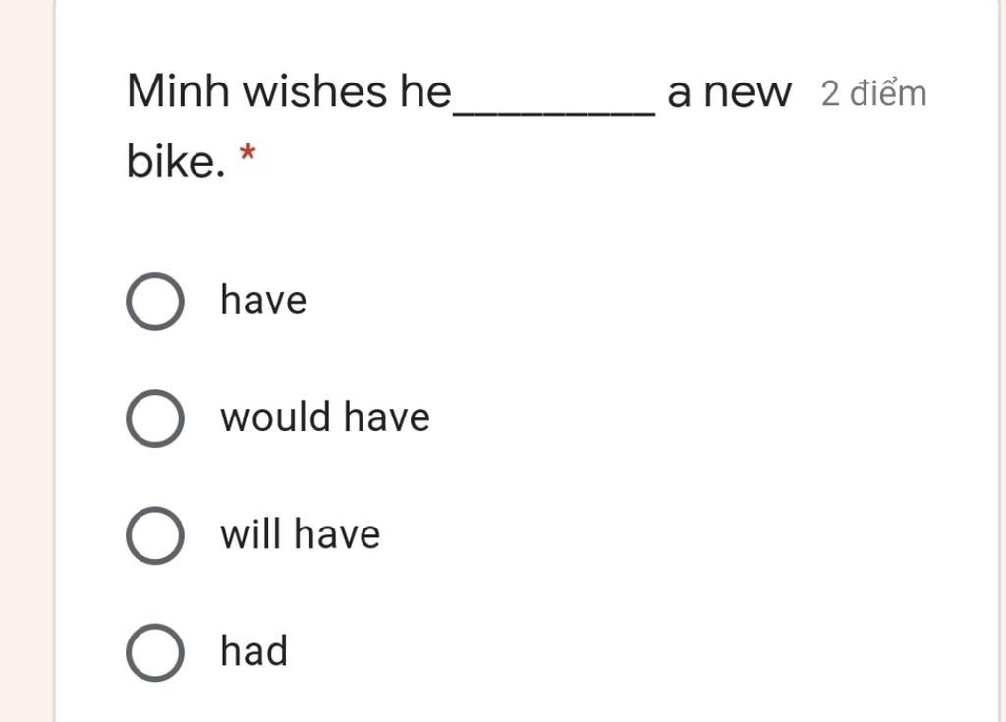Click the word "he" before the blank

point(426,91)
